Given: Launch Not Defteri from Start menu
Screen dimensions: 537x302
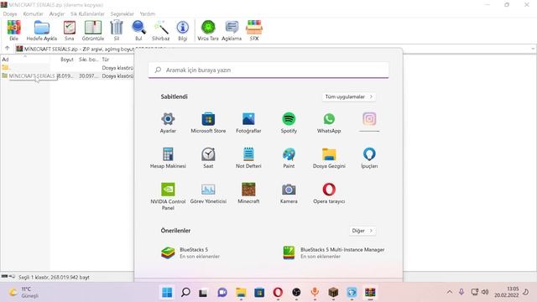Looking at the screenshot, I should coord(248,158).
